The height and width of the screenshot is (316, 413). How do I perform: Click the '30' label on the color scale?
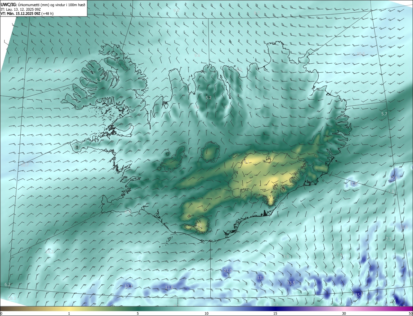(344, 313)
